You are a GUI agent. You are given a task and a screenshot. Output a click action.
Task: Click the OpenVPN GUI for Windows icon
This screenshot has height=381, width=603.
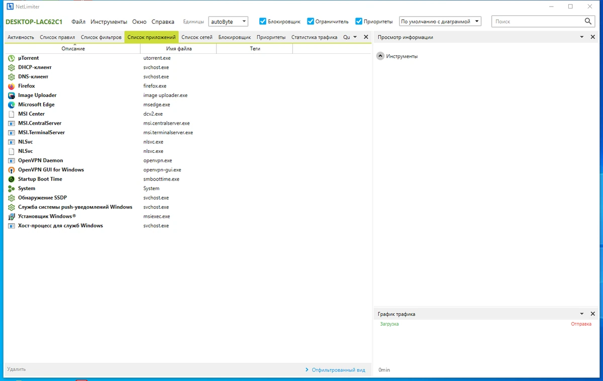click(12, 170)
